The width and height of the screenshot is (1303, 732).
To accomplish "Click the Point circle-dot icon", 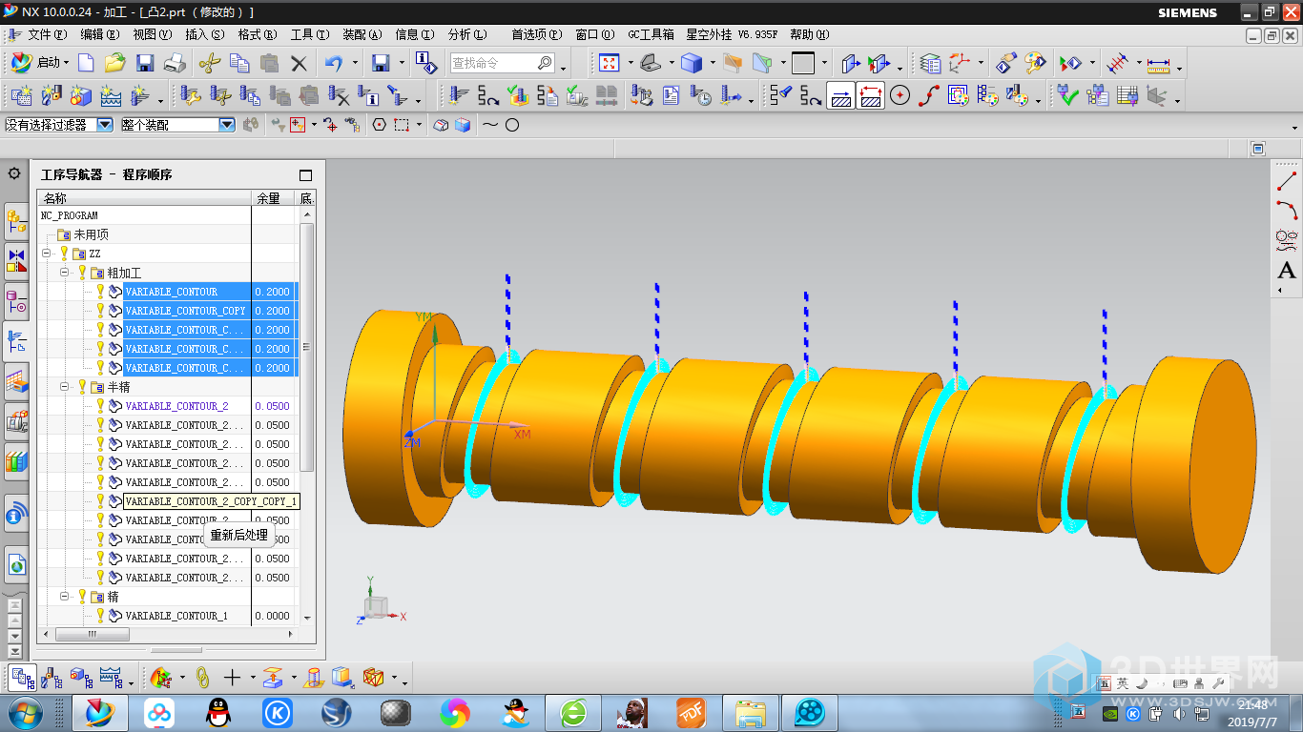I will pos(900,95).
